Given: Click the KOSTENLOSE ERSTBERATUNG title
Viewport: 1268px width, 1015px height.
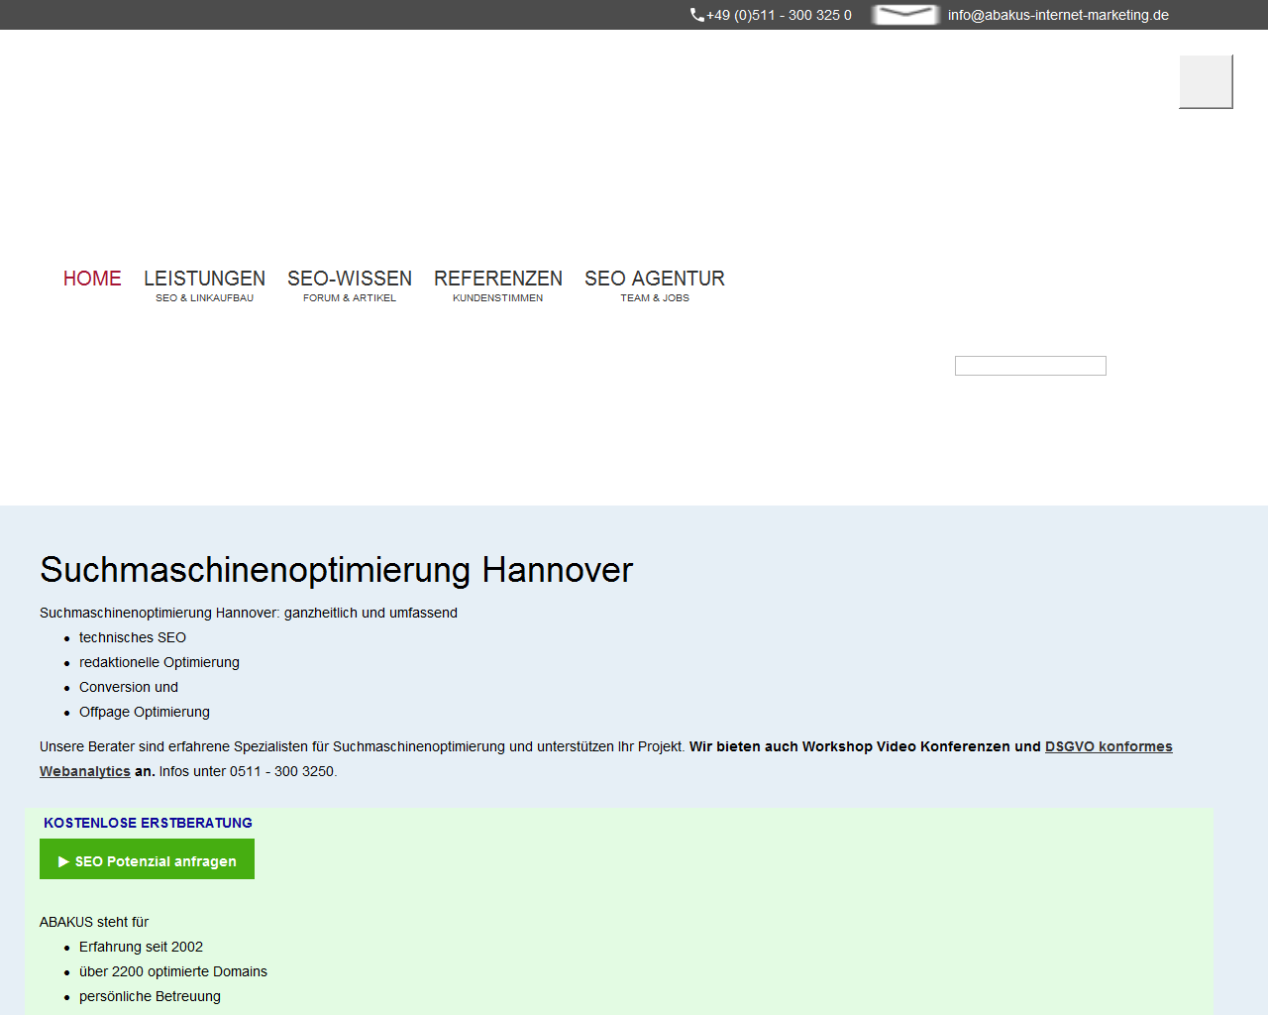Looking at the screenshot, I should click(148, 823).
